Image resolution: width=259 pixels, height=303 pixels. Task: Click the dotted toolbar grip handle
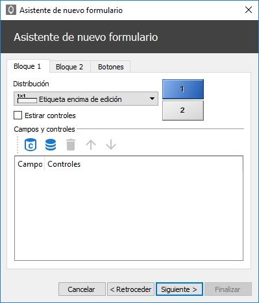point(18,145)
